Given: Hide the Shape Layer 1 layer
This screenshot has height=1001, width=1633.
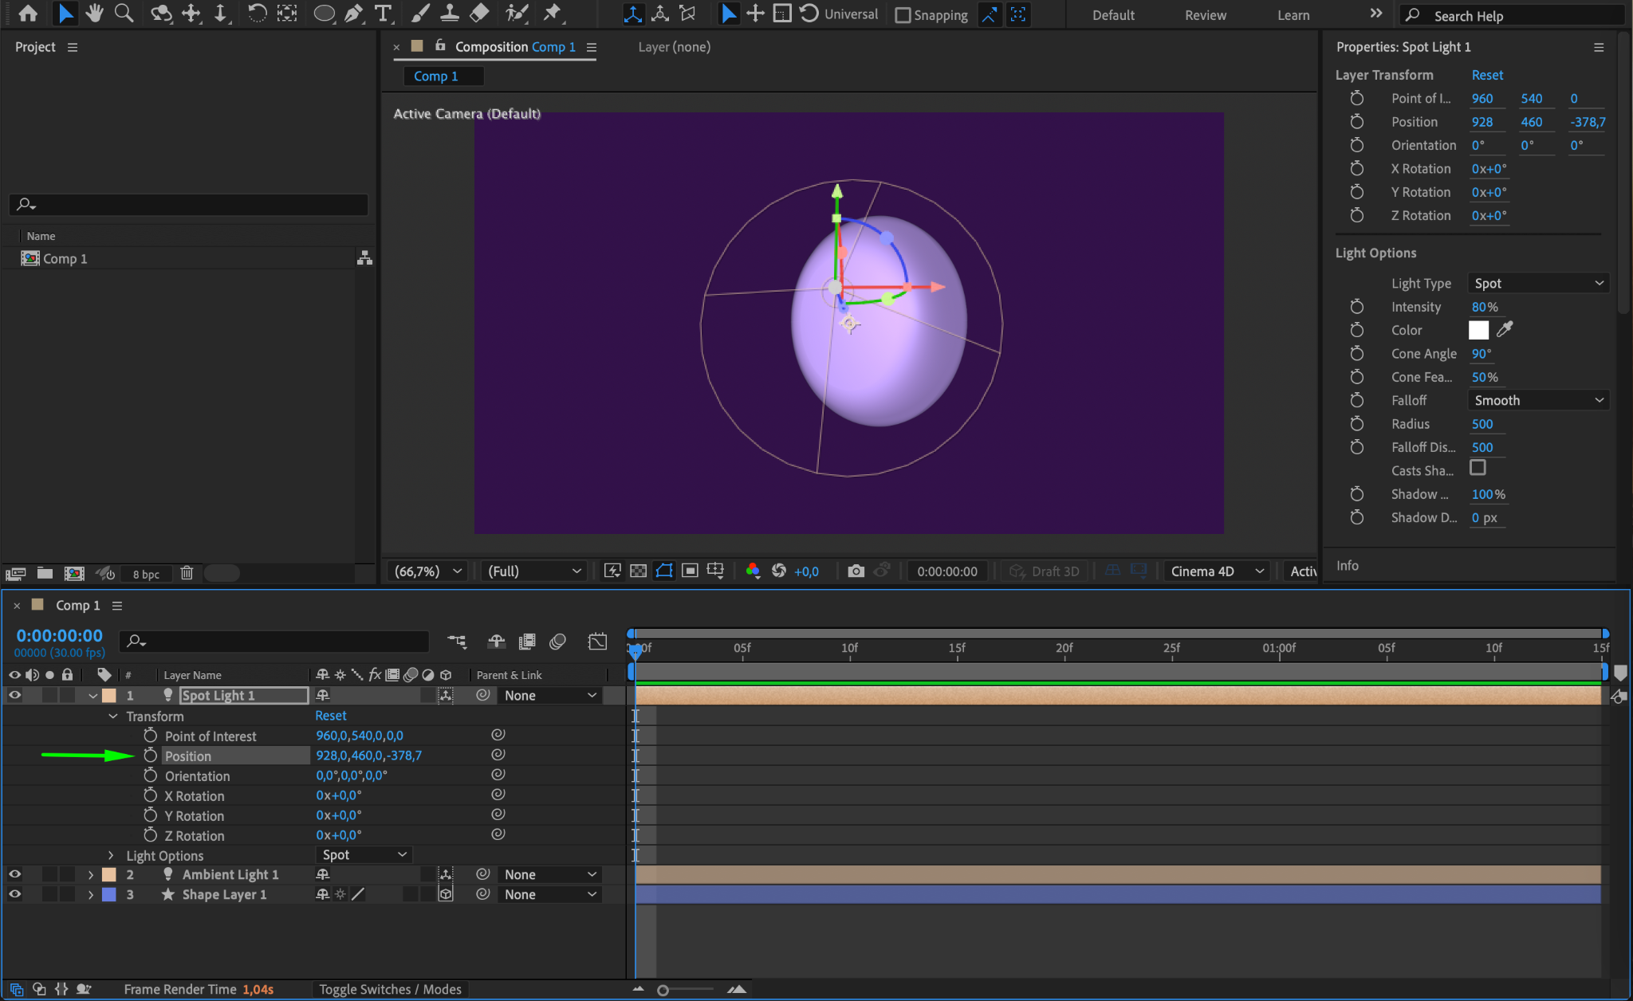Looking at the screenshot, I should point(14,894).
